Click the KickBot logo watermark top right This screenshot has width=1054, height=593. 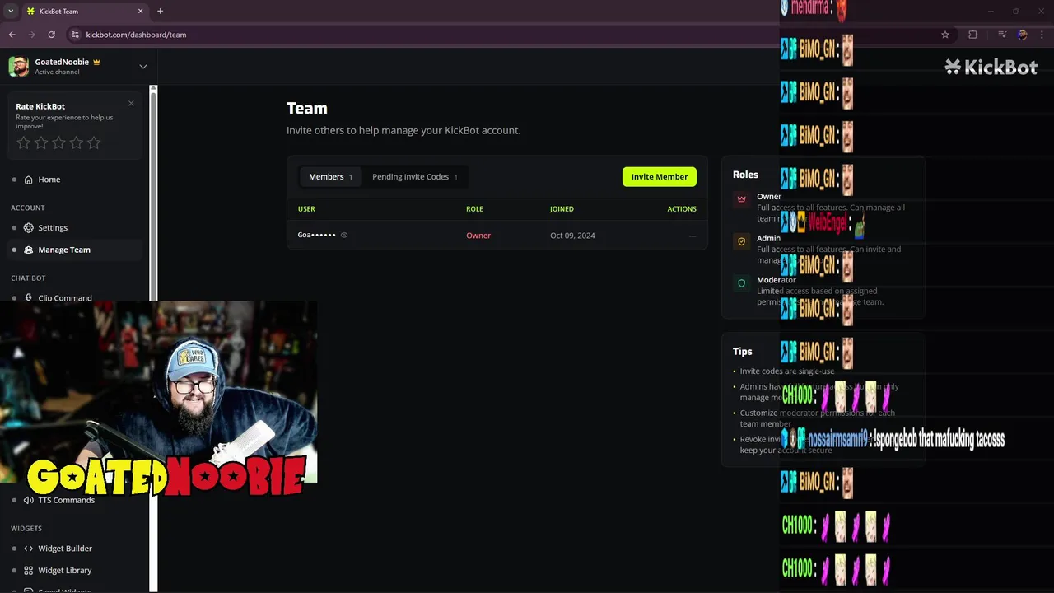tap(991, 68)
